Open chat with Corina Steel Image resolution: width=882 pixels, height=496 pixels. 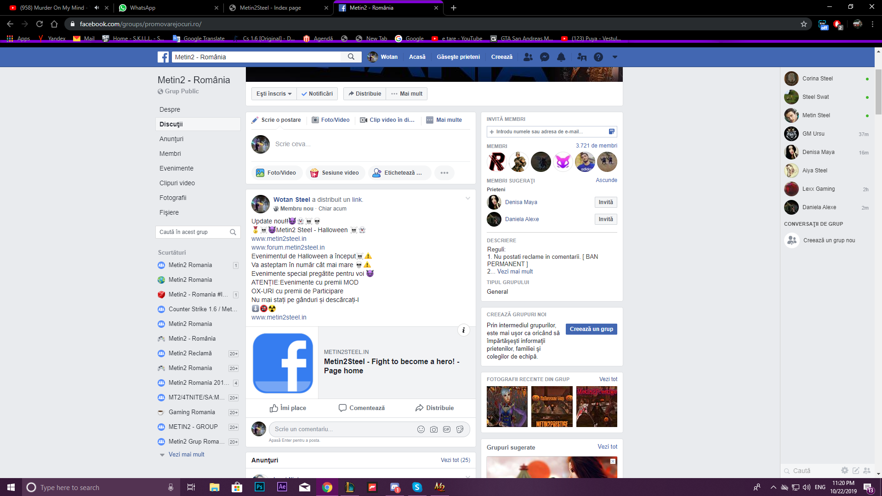click(x=826, y=79)
